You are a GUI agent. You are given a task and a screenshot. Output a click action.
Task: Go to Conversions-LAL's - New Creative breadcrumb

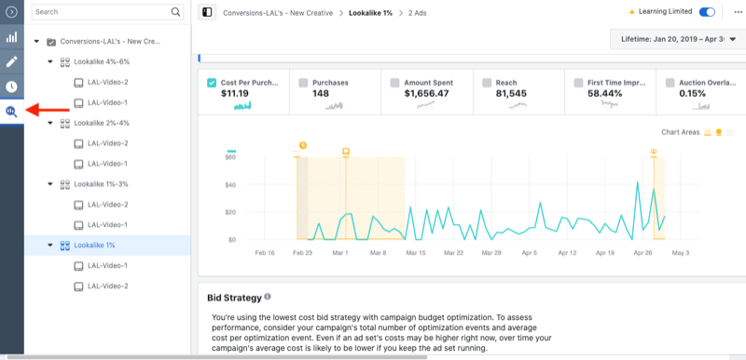(x=278, y=13)
